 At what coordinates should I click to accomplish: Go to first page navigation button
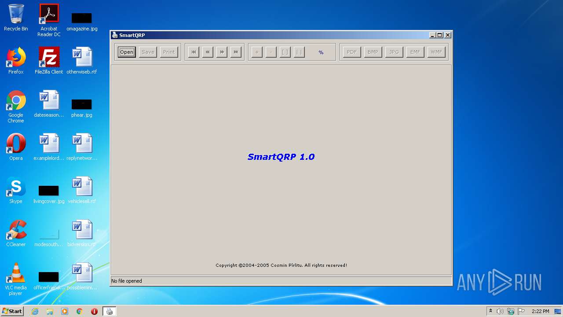[194, 52]
